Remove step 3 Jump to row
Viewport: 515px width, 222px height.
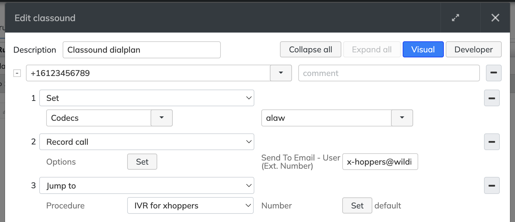pos(492,186)
